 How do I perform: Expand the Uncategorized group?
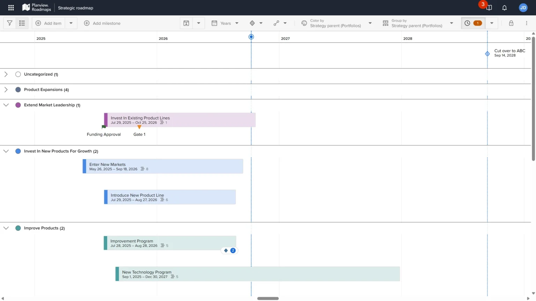pos(6,74)
